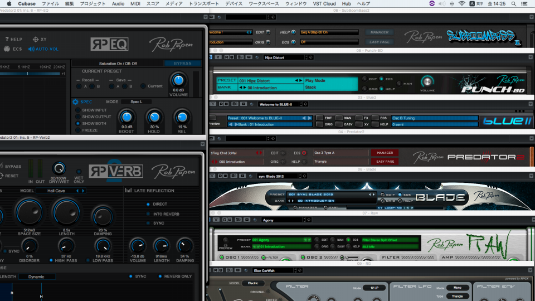Click the Saturation On / Off status field in RP-EQ
This screenshot has height=301, width=535.
[118, 64]
